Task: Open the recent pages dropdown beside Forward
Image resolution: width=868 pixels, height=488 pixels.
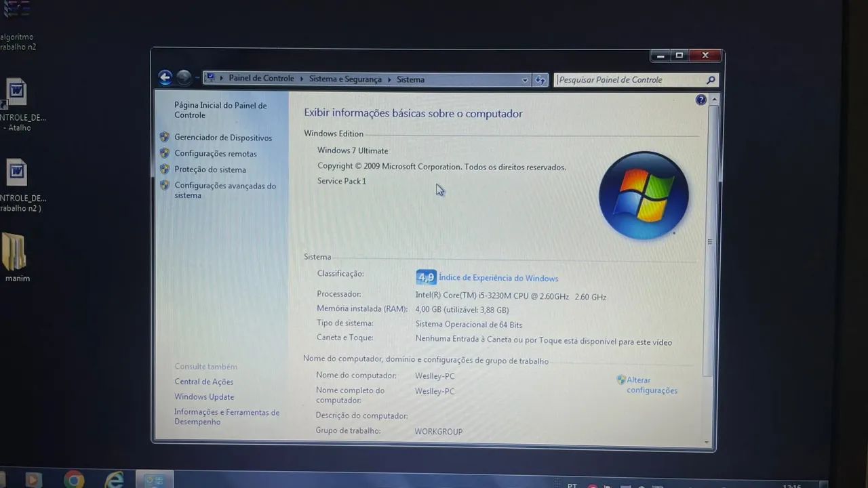Action: pos(197,79)
